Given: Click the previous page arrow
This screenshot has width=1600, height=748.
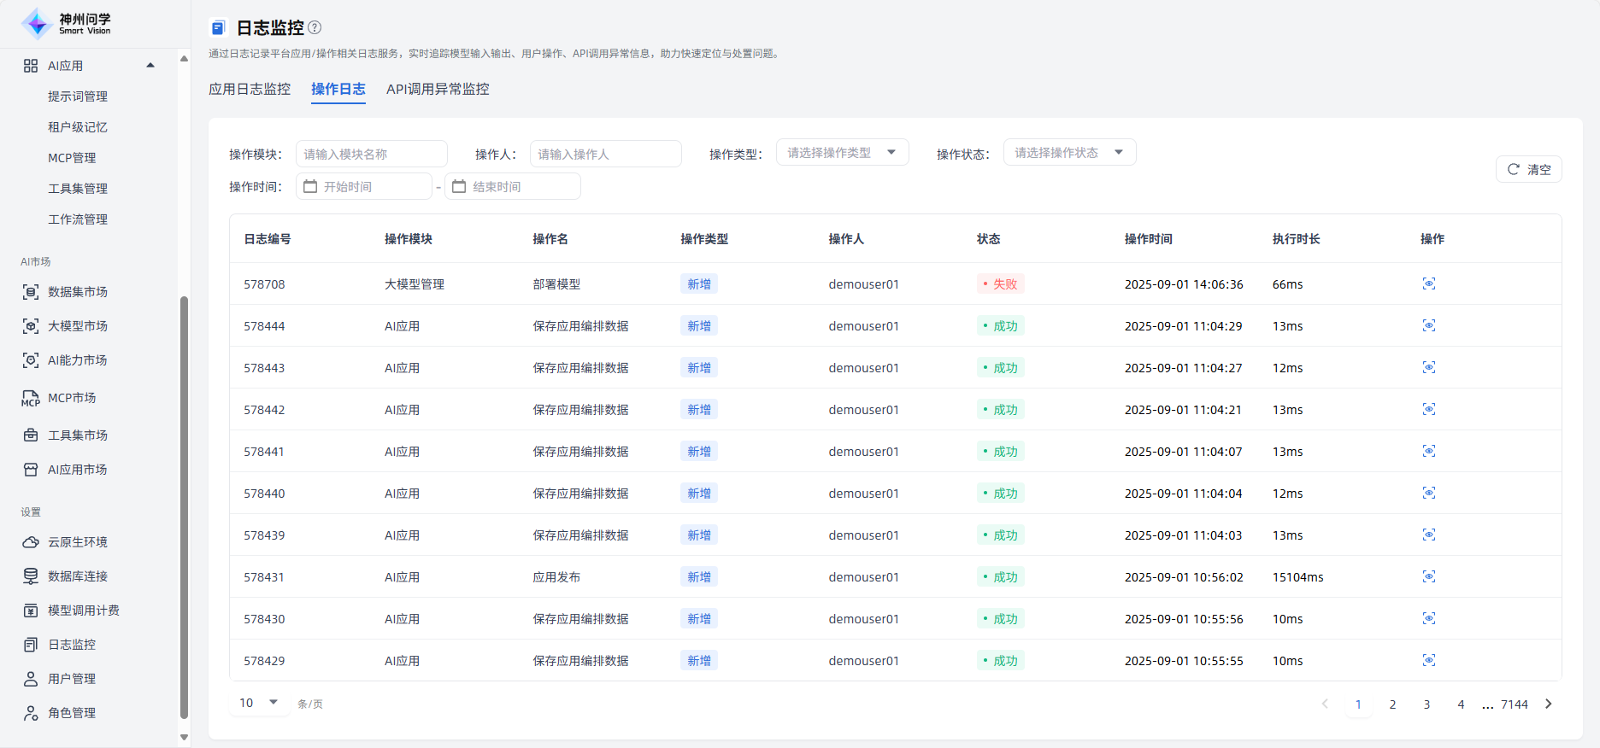Looking at the screenshot, I should [x=1325, y=704].
